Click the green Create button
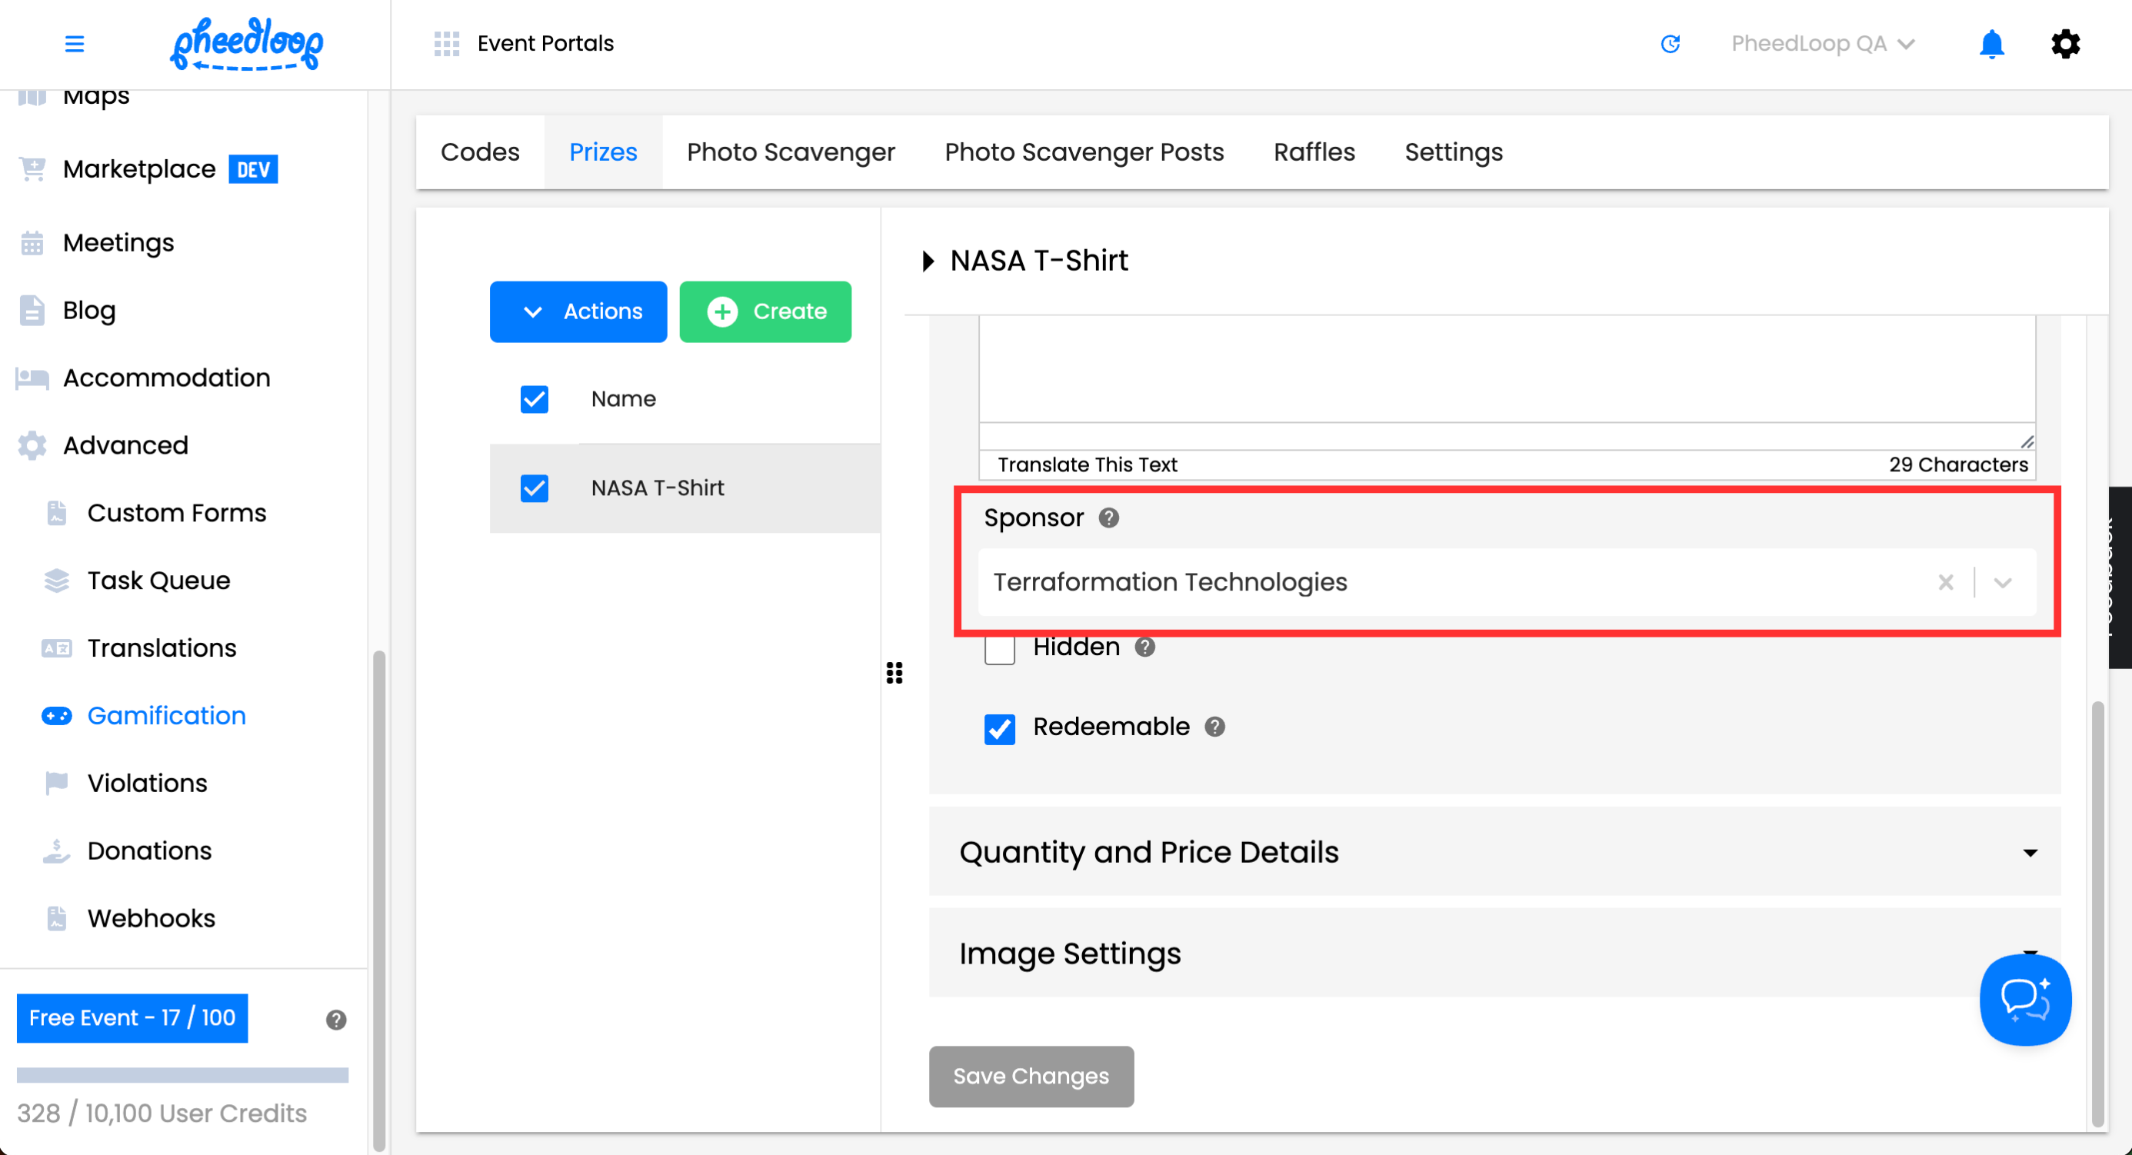Screen dimensions: 2132x1155 click(765, 312)
